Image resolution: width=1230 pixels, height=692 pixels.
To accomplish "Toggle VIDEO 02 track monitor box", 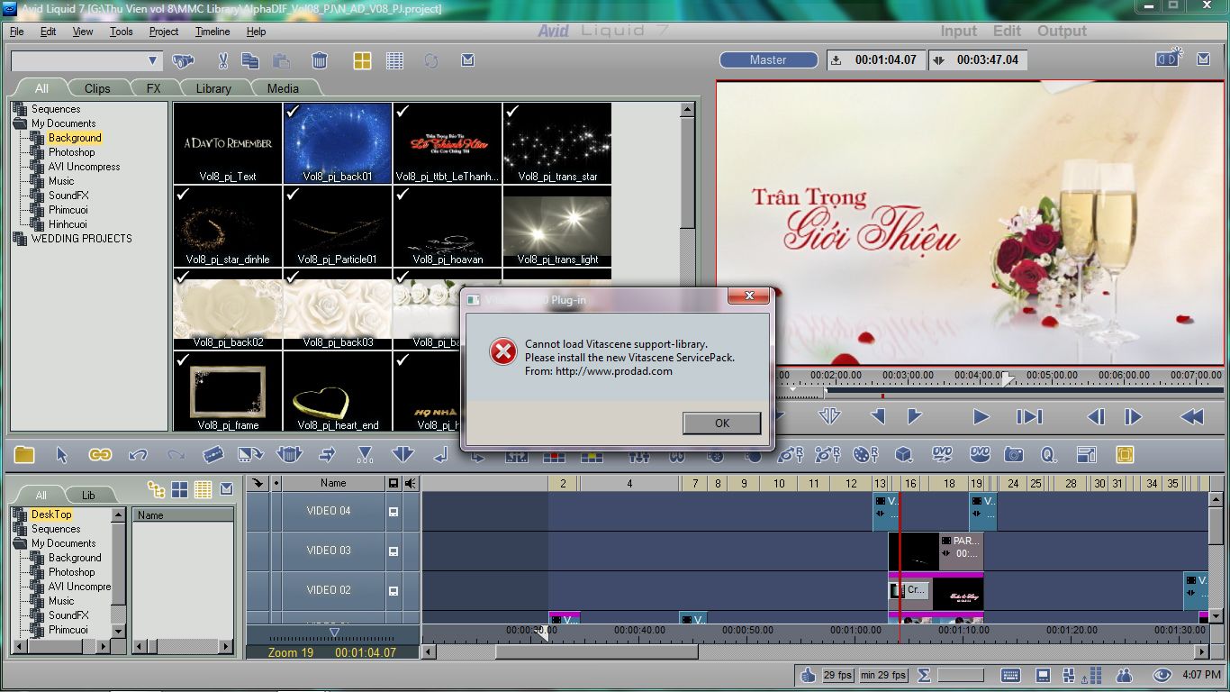I will (393, 591).
